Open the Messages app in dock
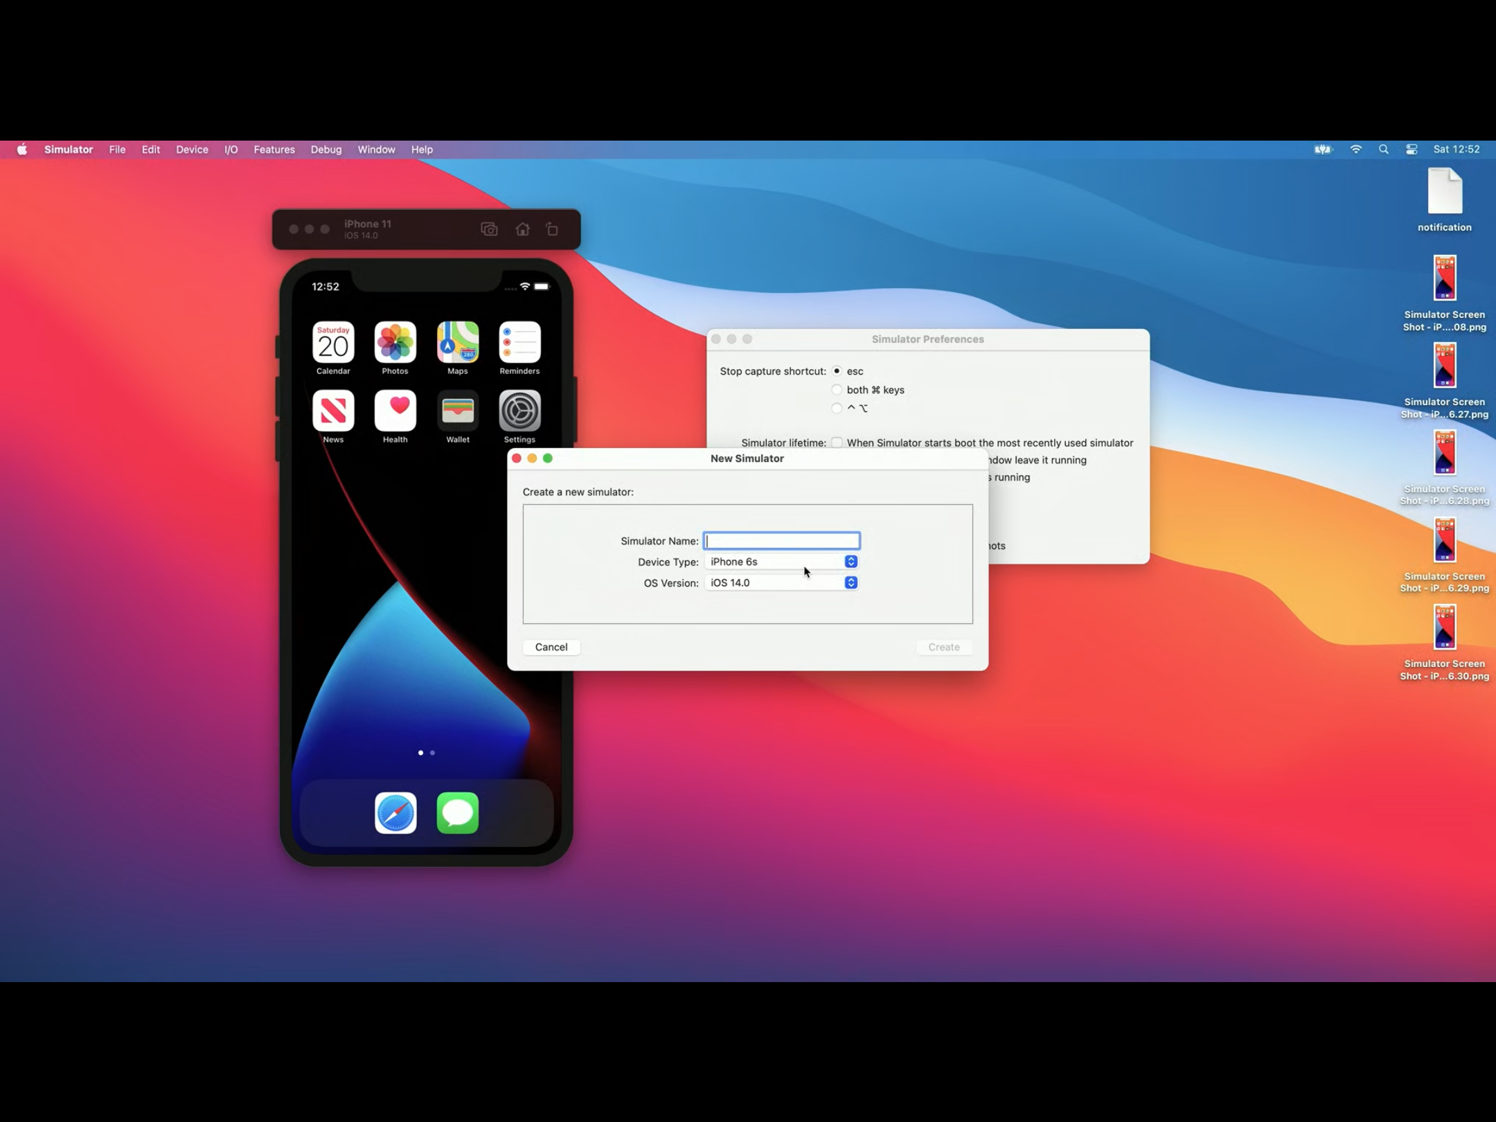 [x=457, y=813]
